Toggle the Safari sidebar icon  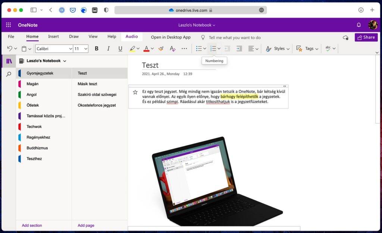[33, 10]
